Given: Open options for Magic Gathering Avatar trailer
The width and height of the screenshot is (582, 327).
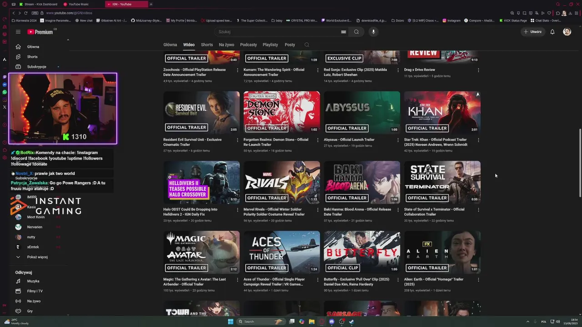Looking at the screenshot, I should point(237,280).
